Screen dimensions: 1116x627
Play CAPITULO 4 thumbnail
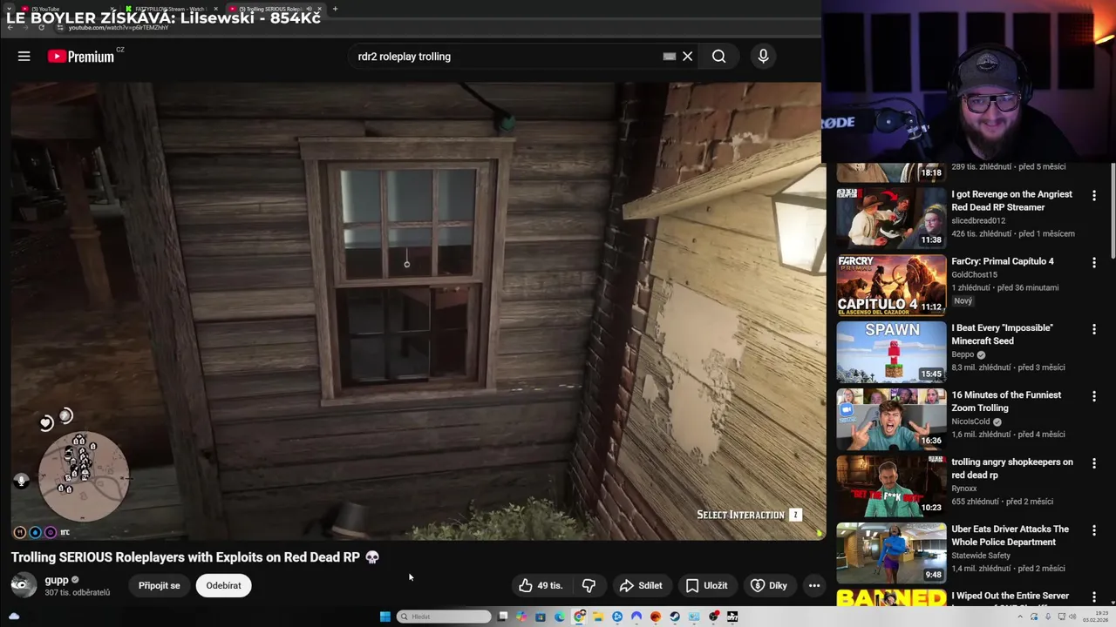click(891, 285)
